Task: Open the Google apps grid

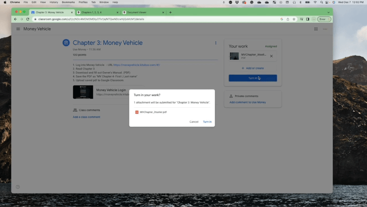Action: tap(316, 29)
